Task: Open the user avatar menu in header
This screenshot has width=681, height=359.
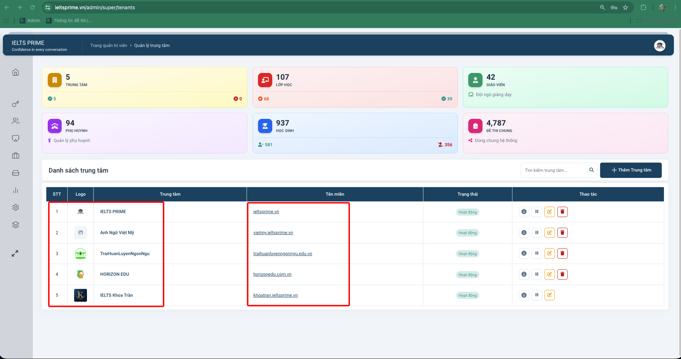Action: [x=659, y=46]
